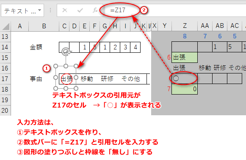Click the 事由 label cell
The height and width of the screenshot is (160, 246).
click(x=36, y=79)
